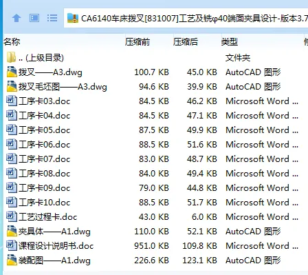Click compressed size 39.9 KB

pos(202,87)
